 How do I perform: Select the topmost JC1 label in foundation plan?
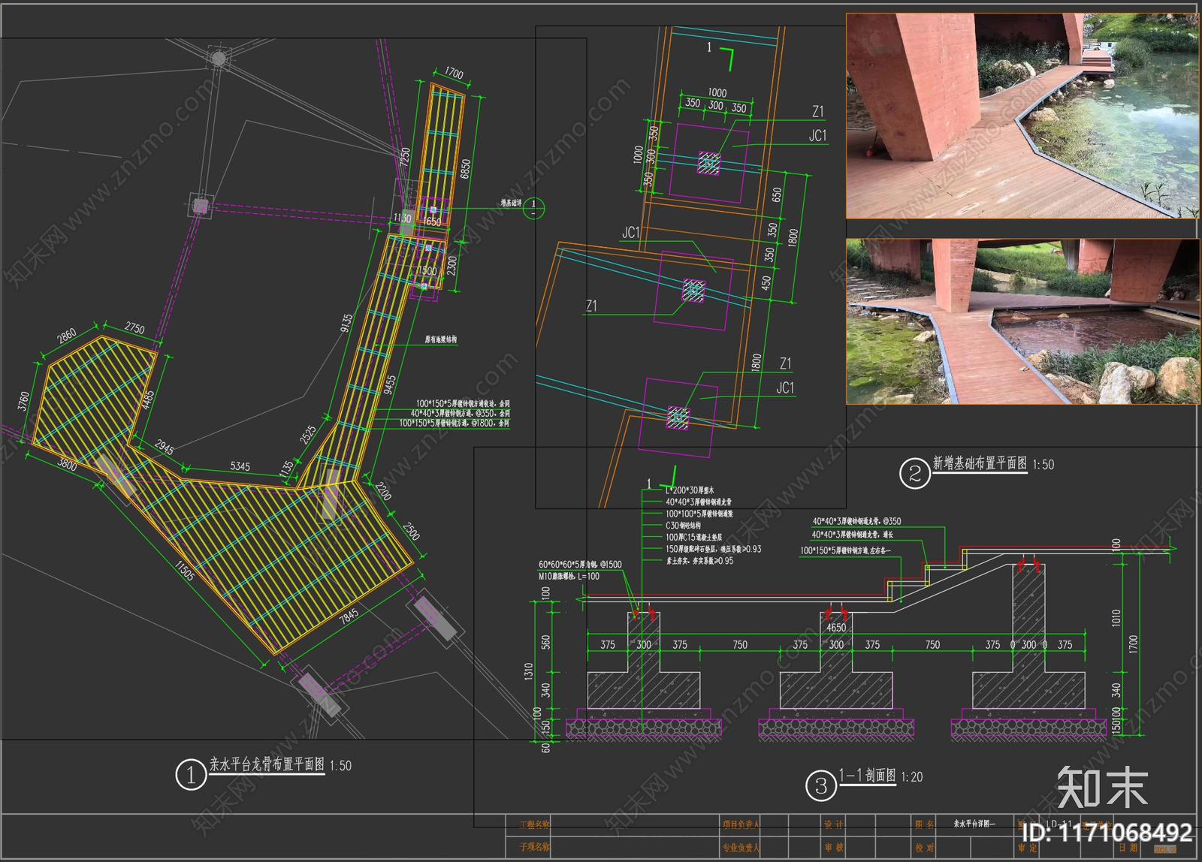(817, 135)
